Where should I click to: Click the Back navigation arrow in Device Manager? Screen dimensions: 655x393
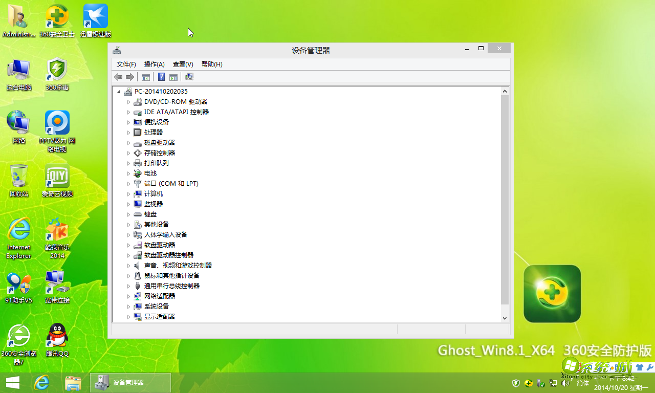tap(118, 76)
